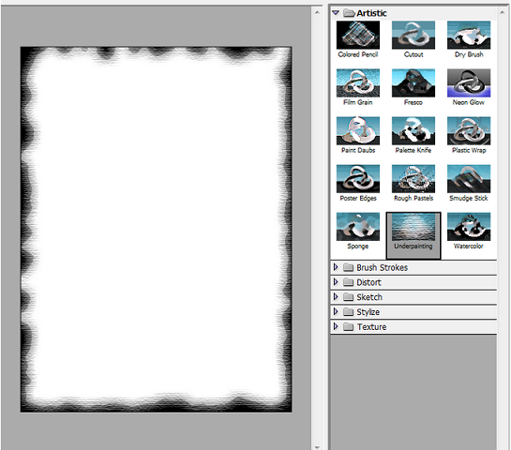This screenshot has height=450, width=511.
Task: Apply the Dry Brush filter
Action: pyautogui.click(x=469, y=36)
